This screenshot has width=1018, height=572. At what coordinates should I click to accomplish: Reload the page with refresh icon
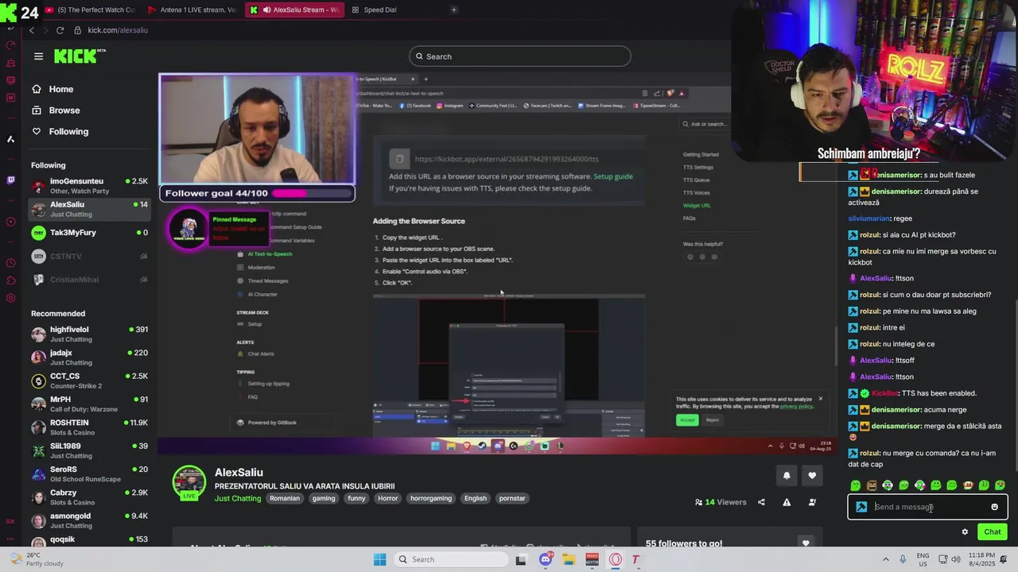pos(60,30)
